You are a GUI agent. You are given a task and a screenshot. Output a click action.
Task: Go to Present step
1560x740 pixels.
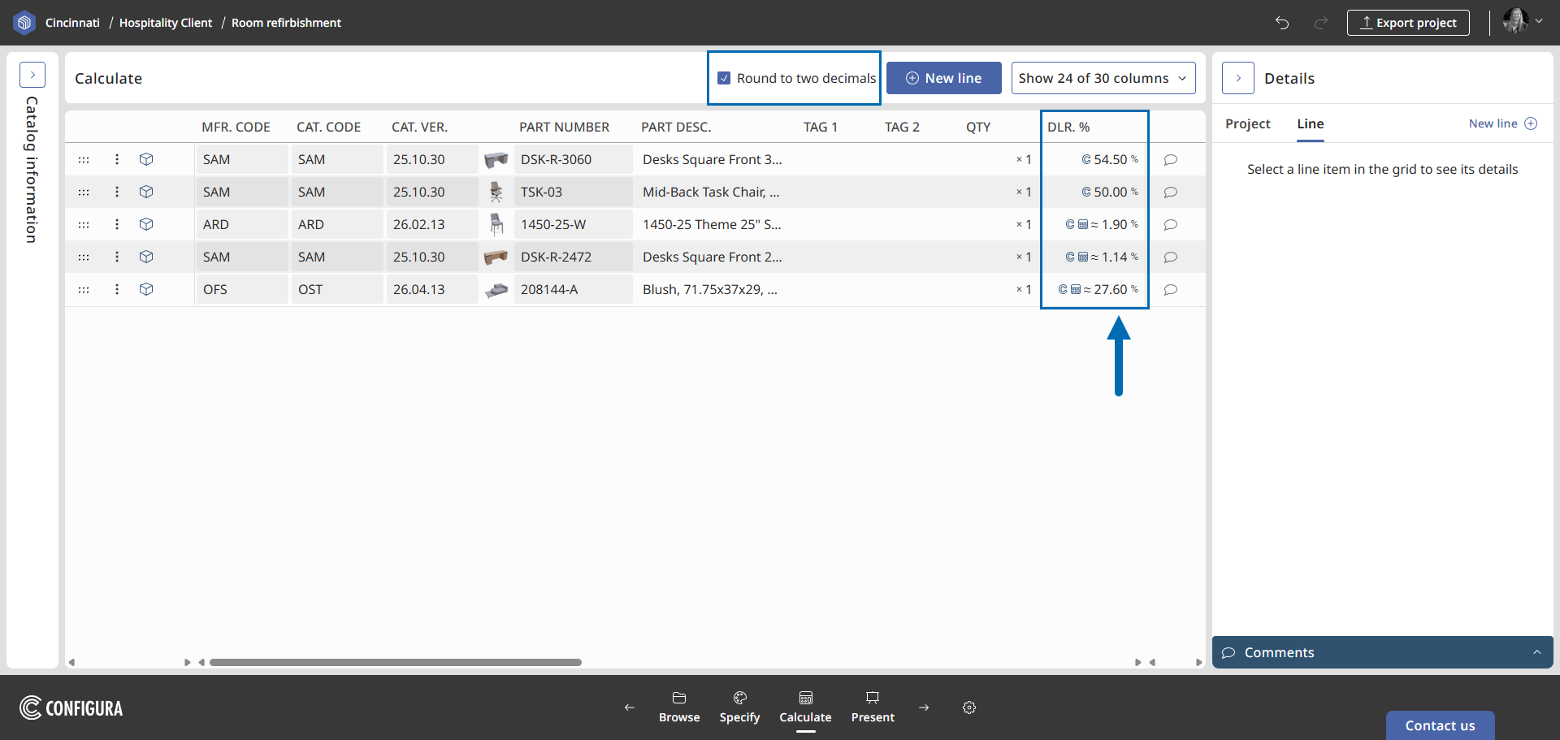[873, 707]
